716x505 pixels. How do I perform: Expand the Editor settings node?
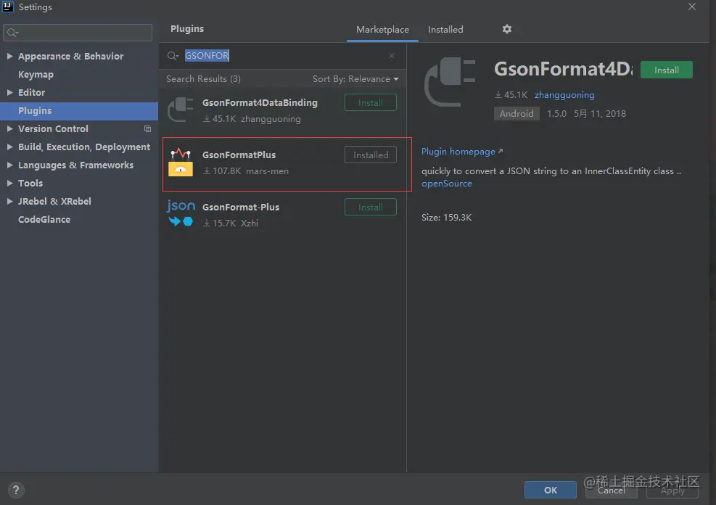tap(9, 92)
